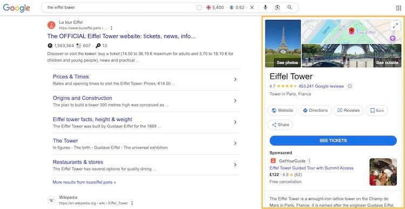This screenshot has width=405, height=209.
Task: Click the key icon next to 13
Action: point(98,46)
